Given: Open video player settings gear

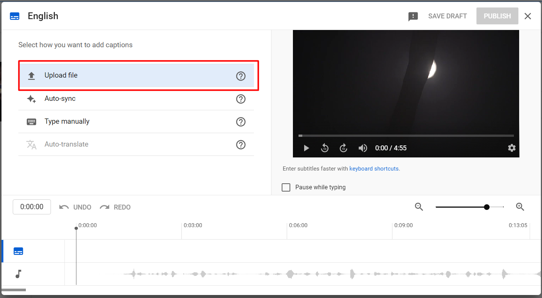Looking at the screenshot, I should click(x=512, y=148).
